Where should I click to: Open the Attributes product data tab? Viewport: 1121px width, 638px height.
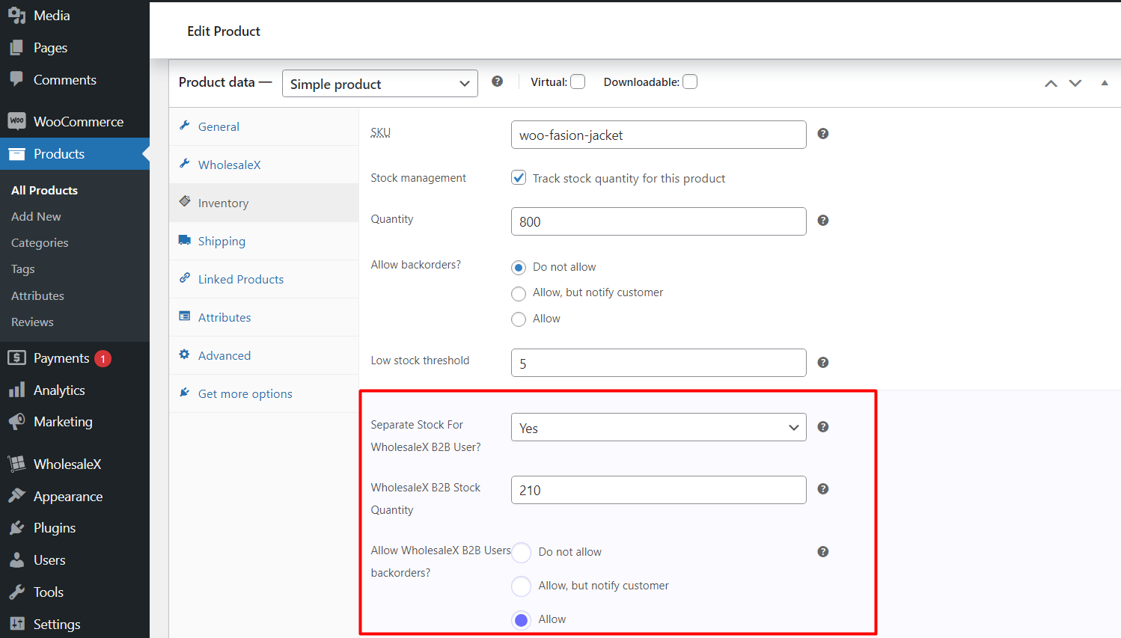point(263,317)
